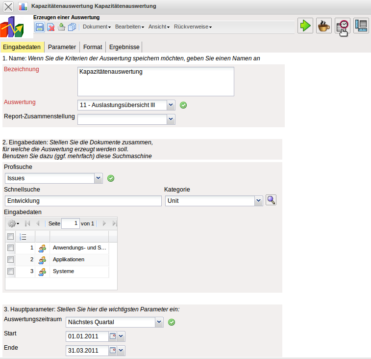Go to next page in Eingabedaten grid

pyautogui.click(x=104, y=223)
